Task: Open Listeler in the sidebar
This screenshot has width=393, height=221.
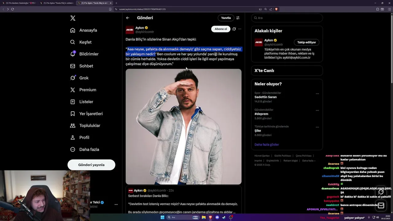Action: pos(81,102)
